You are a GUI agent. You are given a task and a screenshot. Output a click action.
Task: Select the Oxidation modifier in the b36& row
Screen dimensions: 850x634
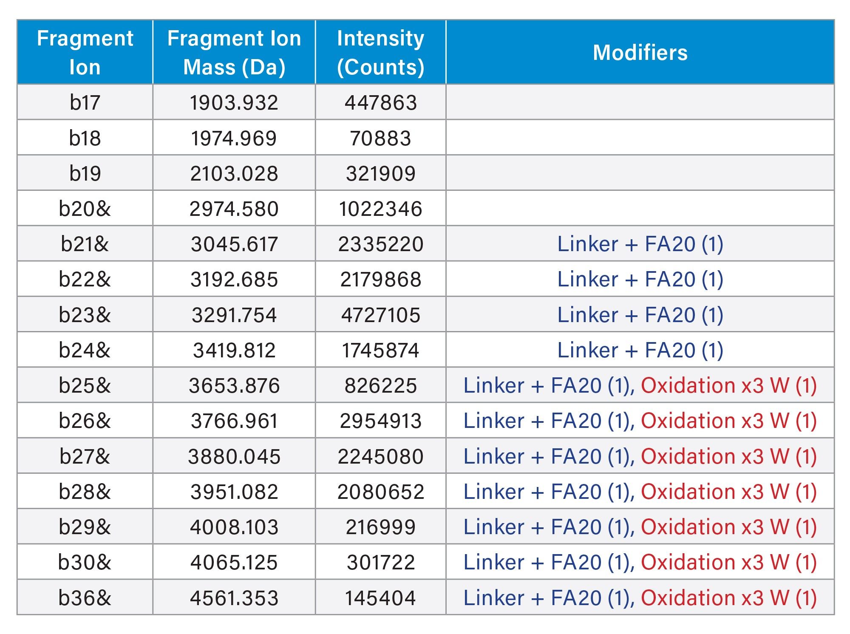click(729, 598)
